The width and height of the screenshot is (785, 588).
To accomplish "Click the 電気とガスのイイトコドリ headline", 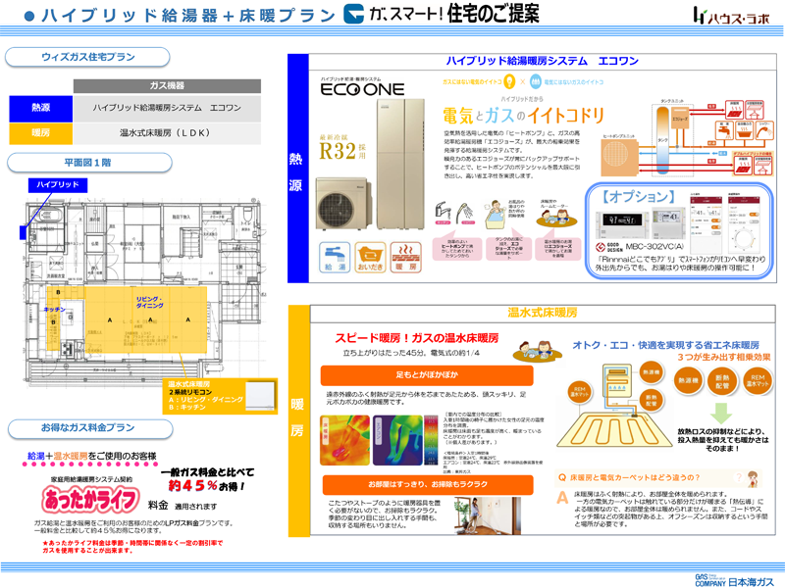I will pos(524,116).
